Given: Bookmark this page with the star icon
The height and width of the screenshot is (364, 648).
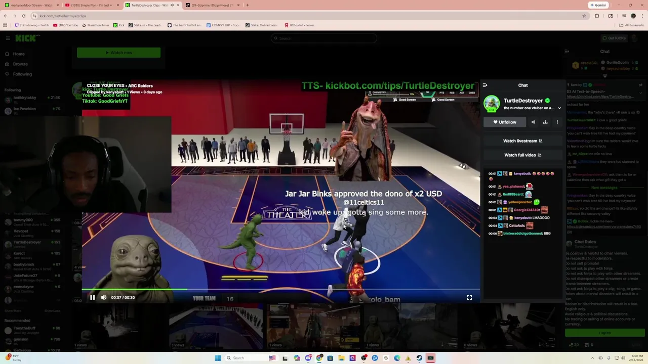Looking at the screenshot, I should tap(584, 16).
